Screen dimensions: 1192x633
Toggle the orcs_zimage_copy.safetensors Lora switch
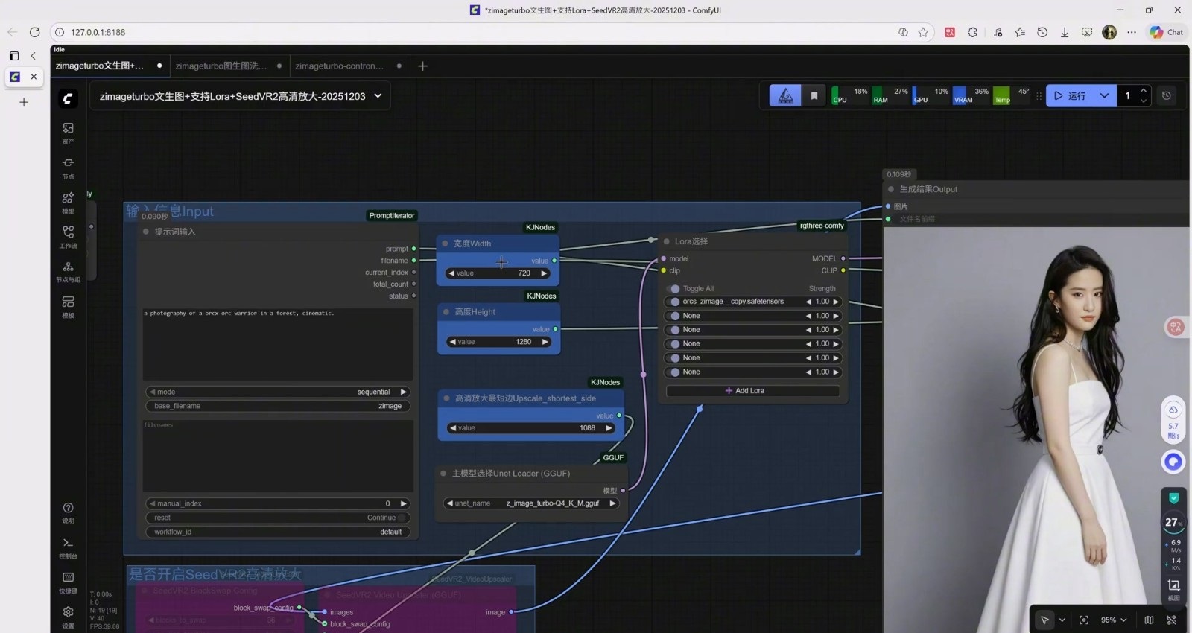[x=675, y=302]
